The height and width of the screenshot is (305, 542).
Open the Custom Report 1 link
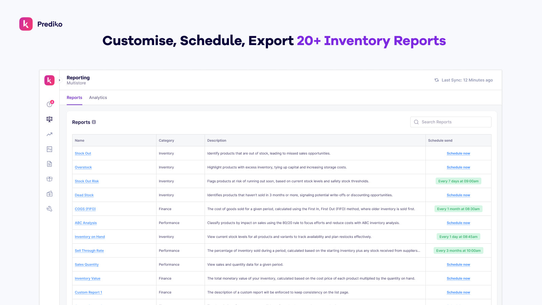point(88,292)
